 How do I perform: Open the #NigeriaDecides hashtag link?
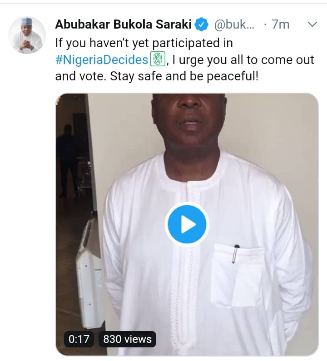click(102, 59)
